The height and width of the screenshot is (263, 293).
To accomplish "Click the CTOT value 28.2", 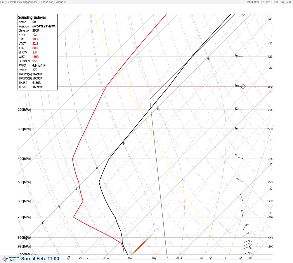I will 35,39.
